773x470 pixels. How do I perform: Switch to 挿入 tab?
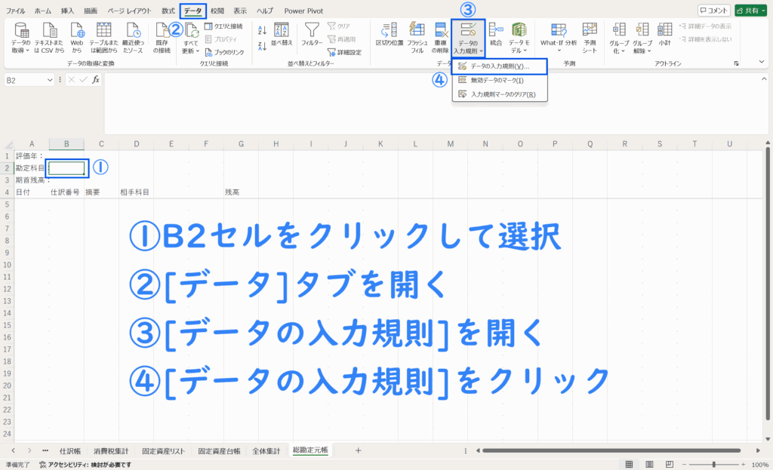click(67, 11)
